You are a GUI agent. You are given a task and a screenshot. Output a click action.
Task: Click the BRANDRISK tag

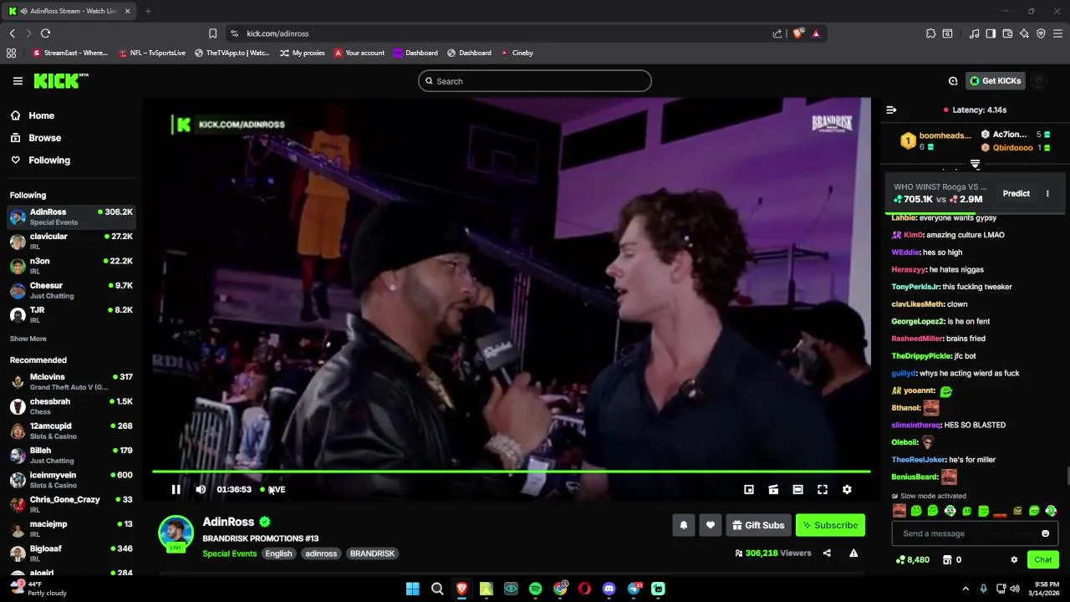[372, 554]
